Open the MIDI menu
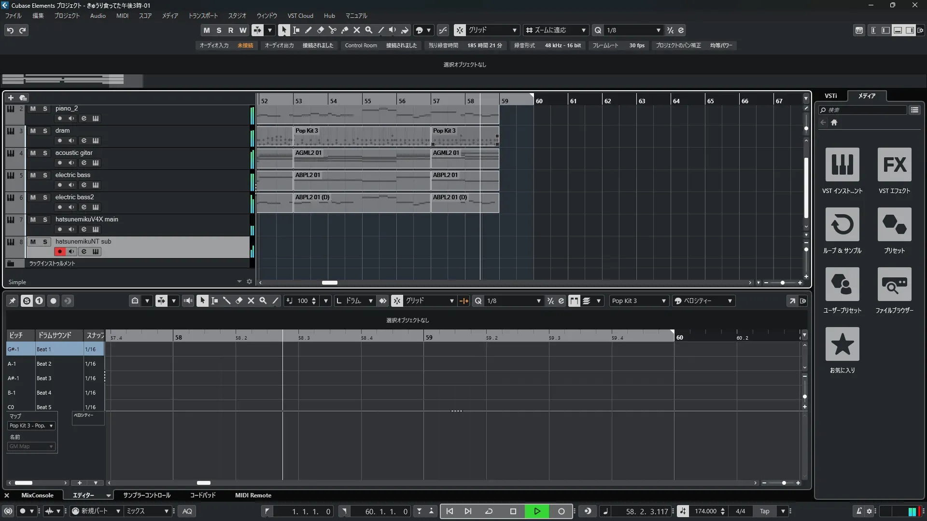This screenshot has width=927, height=521. [122, 15]
